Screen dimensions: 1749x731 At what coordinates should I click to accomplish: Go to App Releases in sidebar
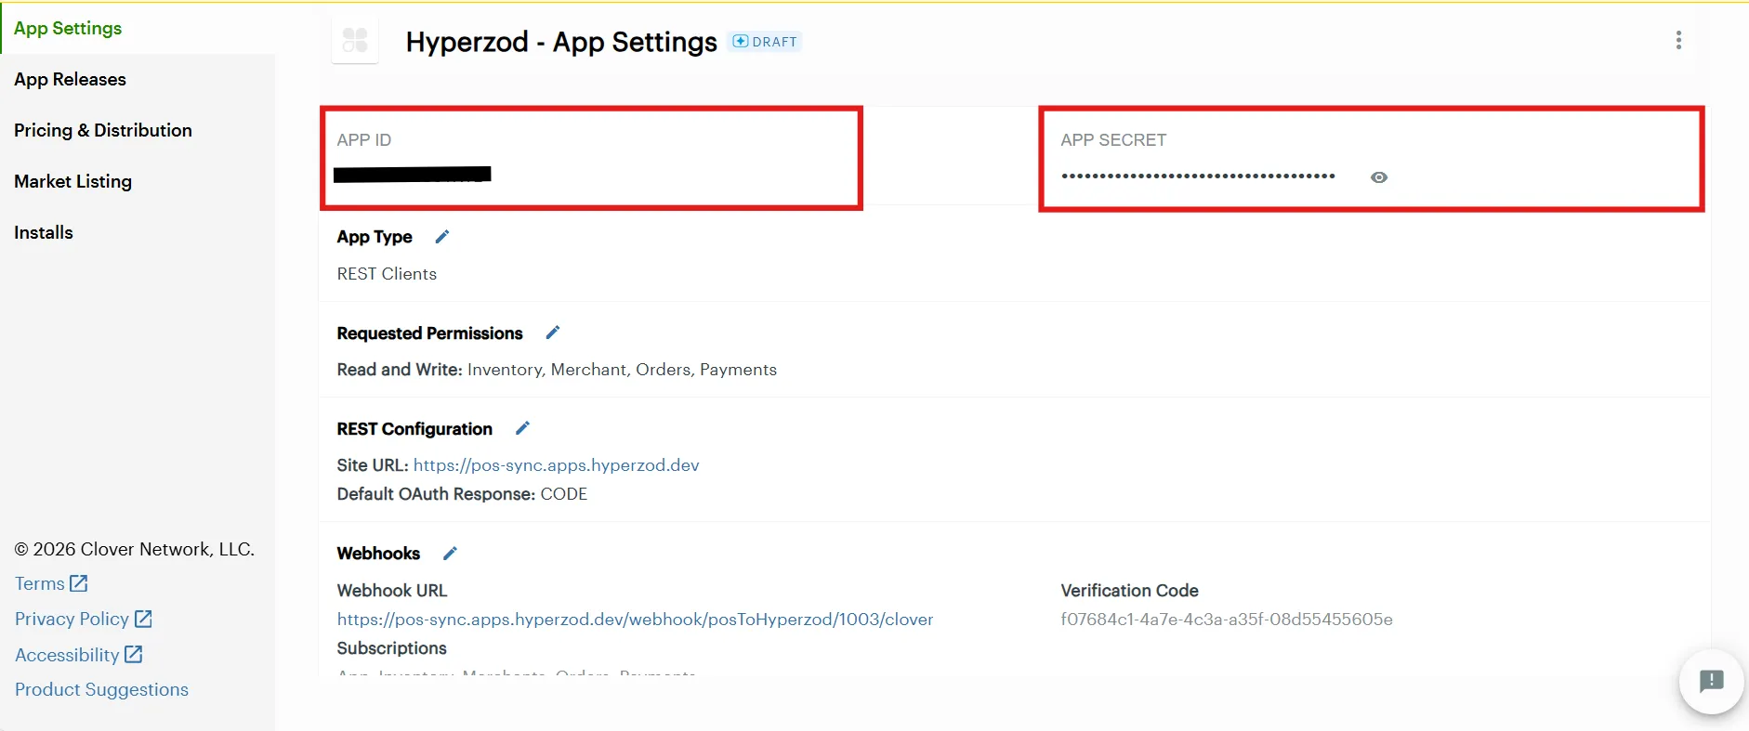click(70, 80)
